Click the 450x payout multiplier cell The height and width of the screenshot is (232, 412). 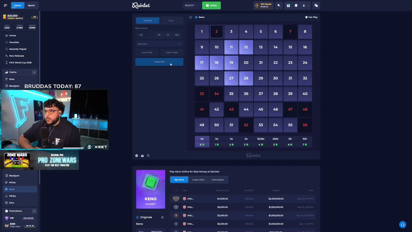tap(276, 139)
